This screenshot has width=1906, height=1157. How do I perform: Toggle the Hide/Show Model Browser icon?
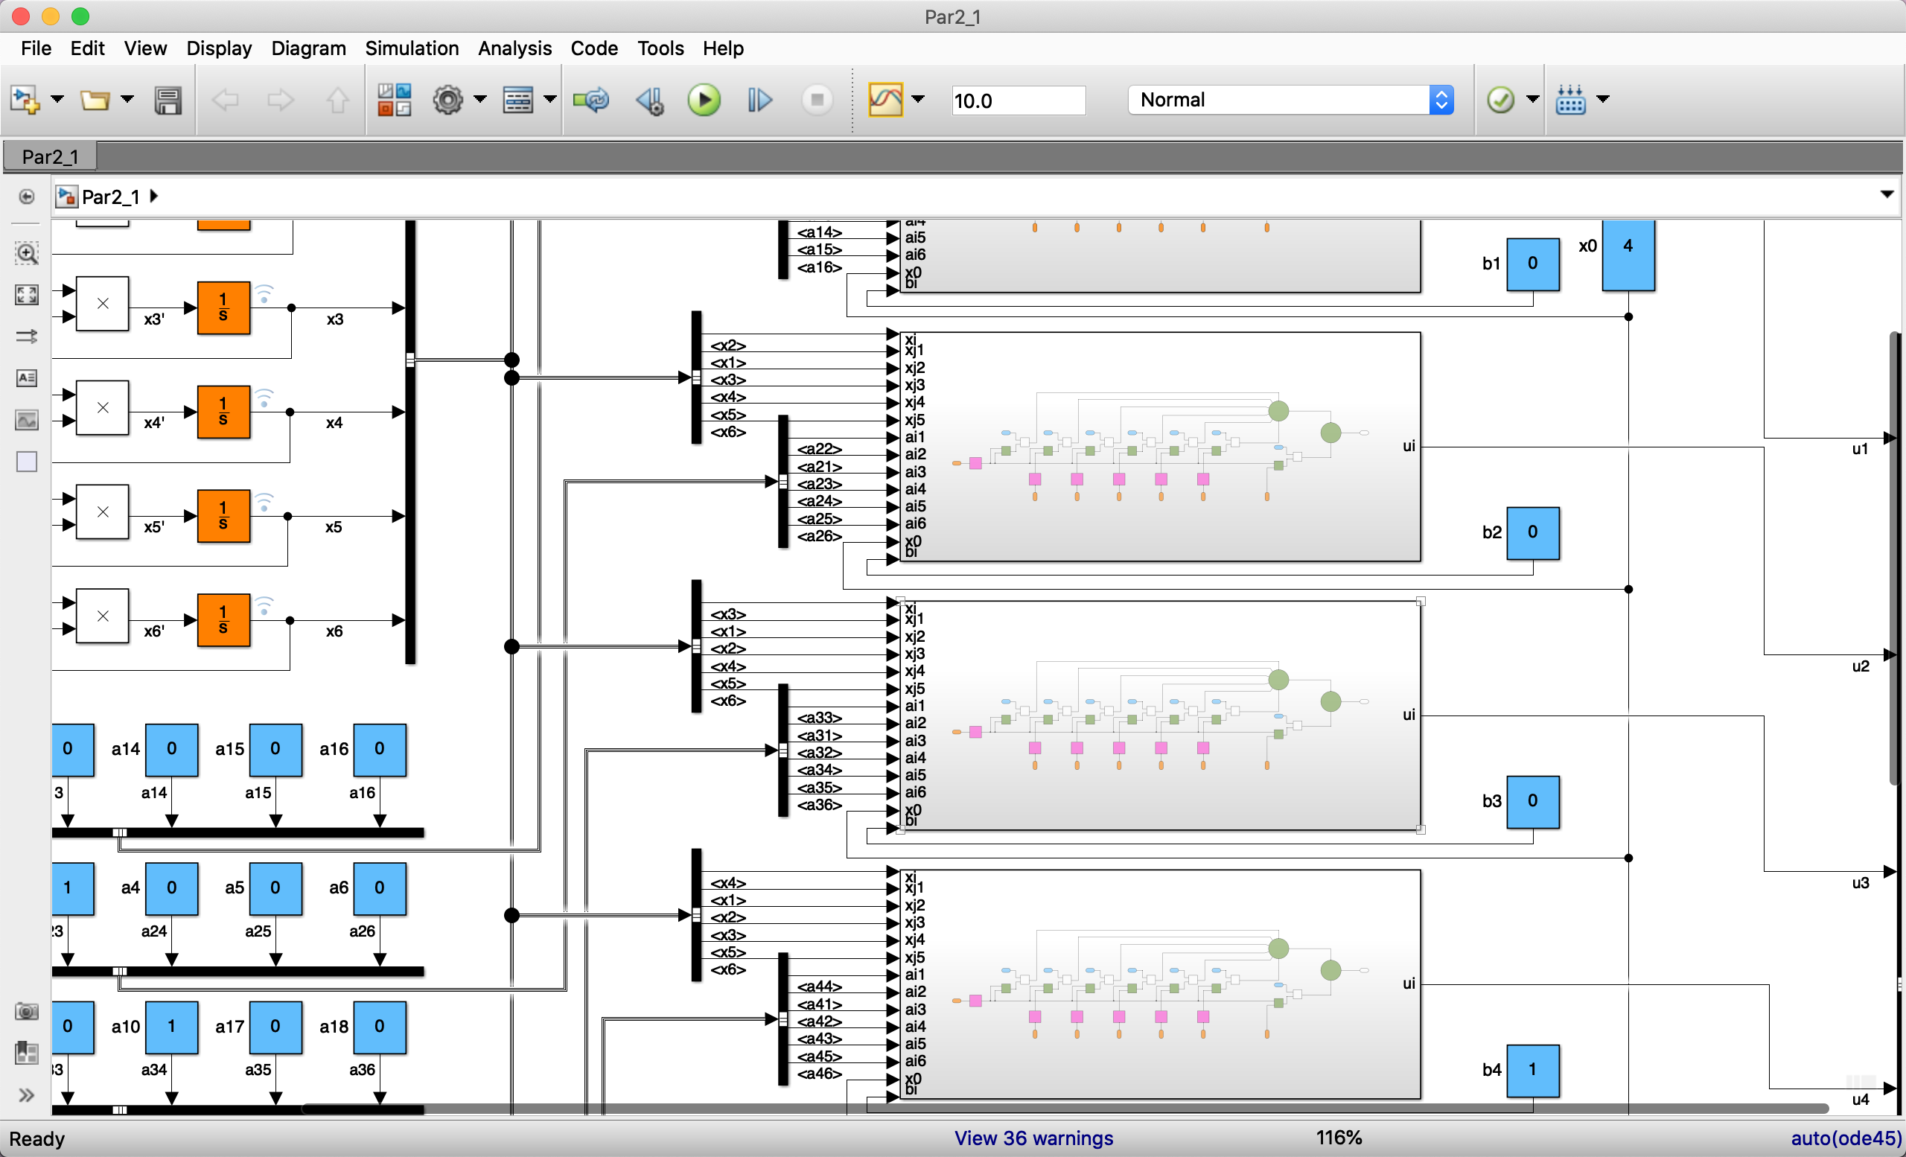26,197
